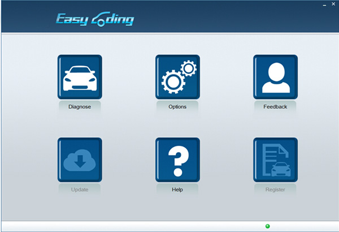
Task: Select the Options text label
Action: click(x=177, y=106)
